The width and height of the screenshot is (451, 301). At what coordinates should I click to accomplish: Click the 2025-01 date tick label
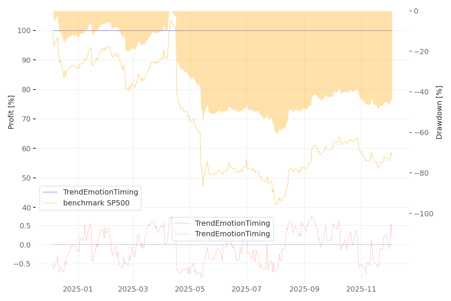click(78, 289)
